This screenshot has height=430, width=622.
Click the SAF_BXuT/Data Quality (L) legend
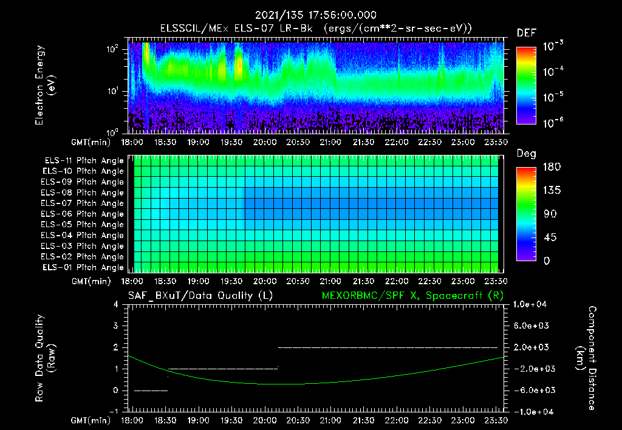coord(200,296)
